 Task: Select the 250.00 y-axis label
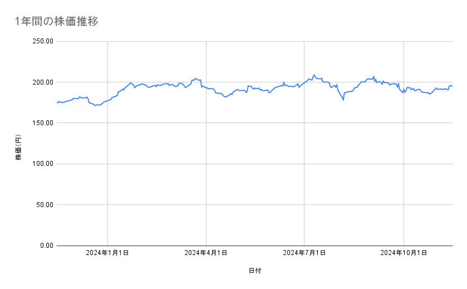[43, 41]
